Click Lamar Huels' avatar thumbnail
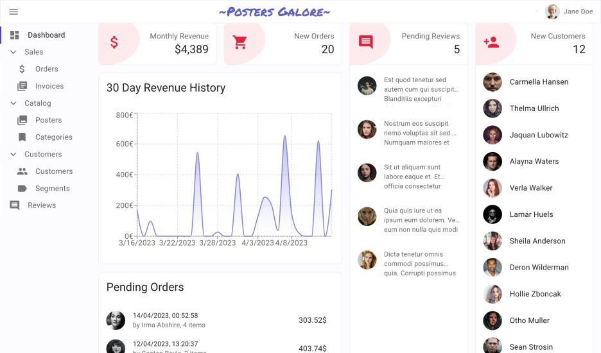 tap(492, 214)
